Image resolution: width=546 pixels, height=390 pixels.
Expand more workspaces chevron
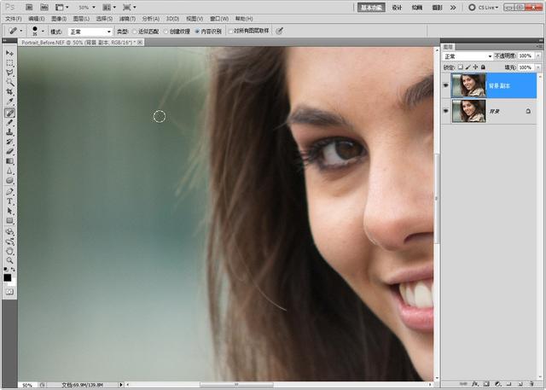tap(453, 8)
